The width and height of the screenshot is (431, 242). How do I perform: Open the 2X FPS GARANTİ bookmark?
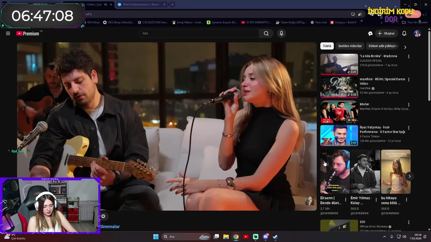click(256, 23)
